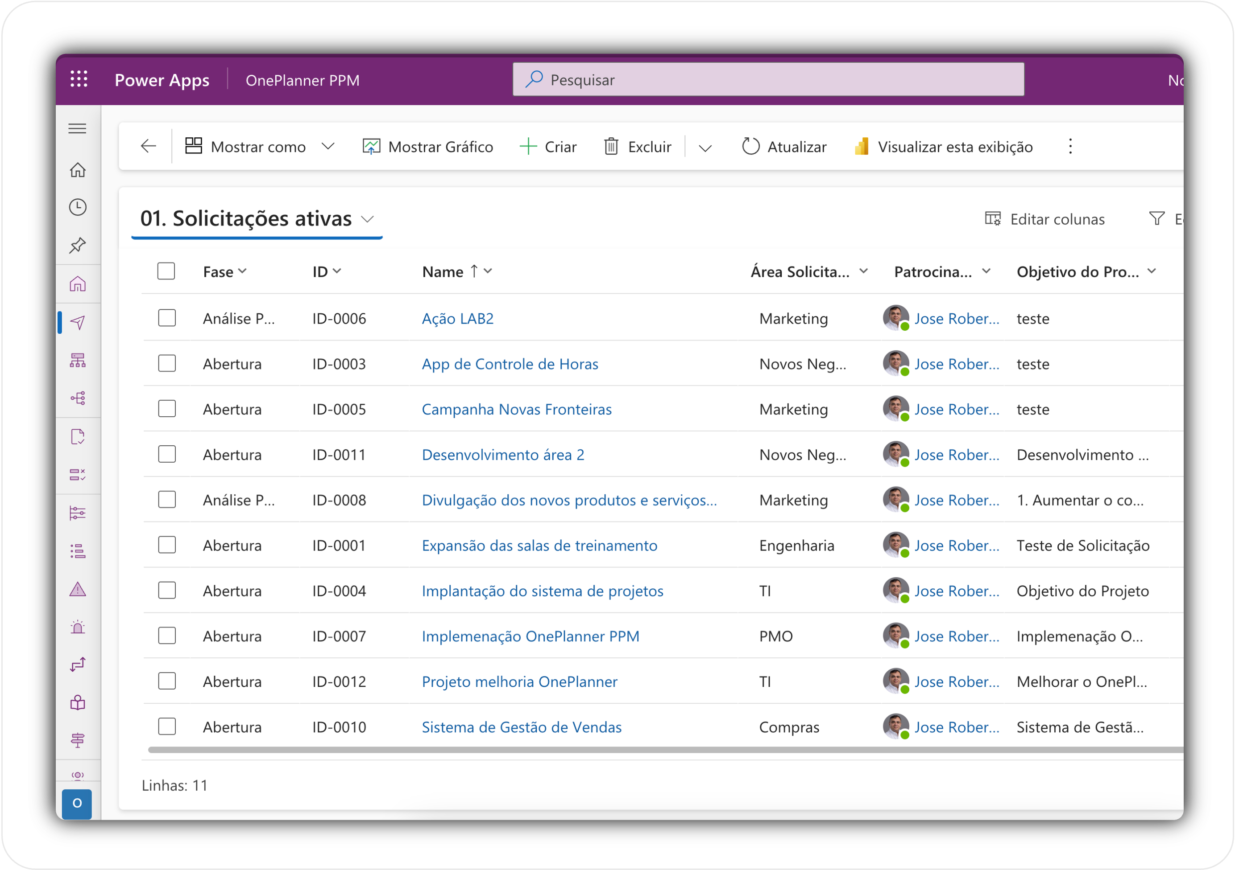
Task: Click Power Apps title in header
Action: click(162, 80)
